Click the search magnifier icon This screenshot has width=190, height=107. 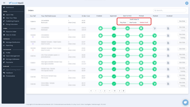click(x=155, y=11)
